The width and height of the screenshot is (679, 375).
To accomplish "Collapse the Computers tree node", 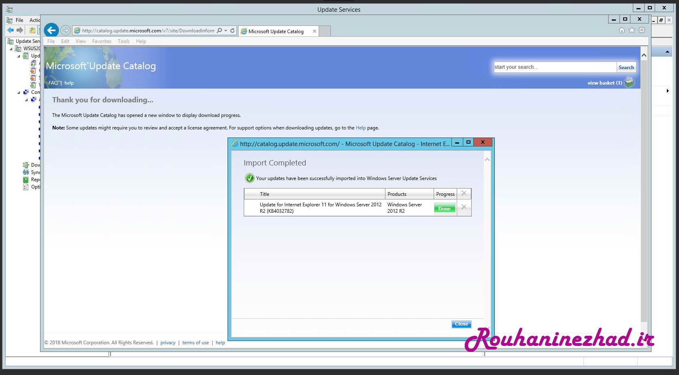I will pyautogui.click(x=19, y=93).
